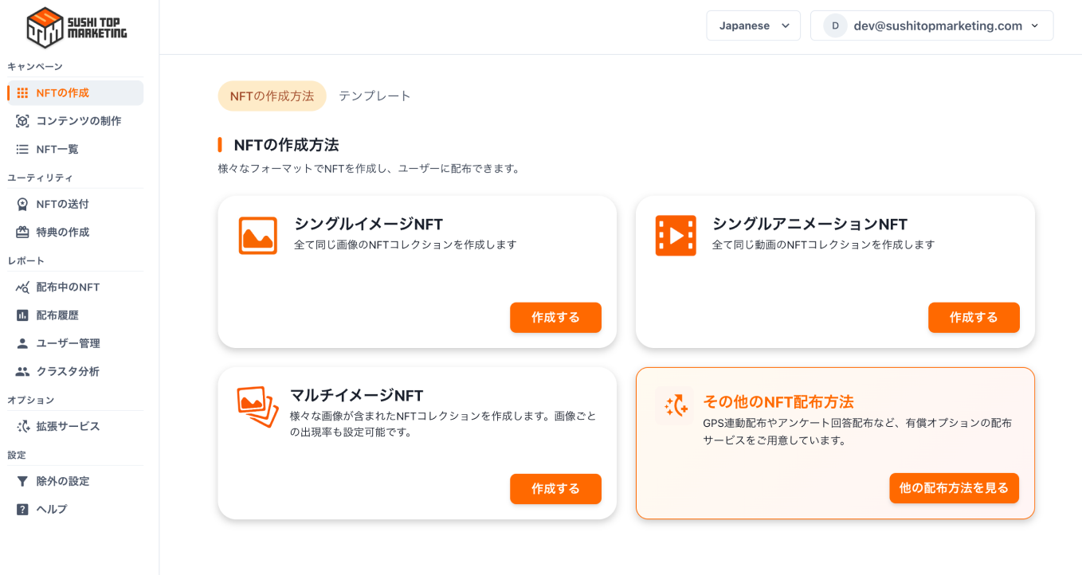Expand the dev@sushitopmarketing.com account menu
1082x575 pixels.
click(x=931, y=25)
